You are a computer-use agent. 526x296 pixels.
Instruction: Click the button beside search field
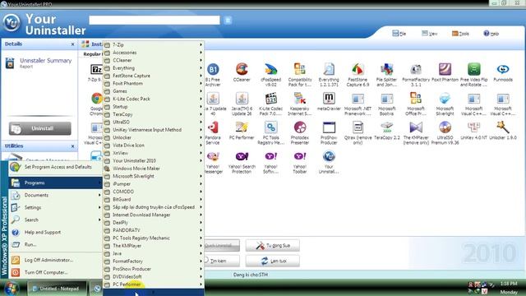coord(228,20)
